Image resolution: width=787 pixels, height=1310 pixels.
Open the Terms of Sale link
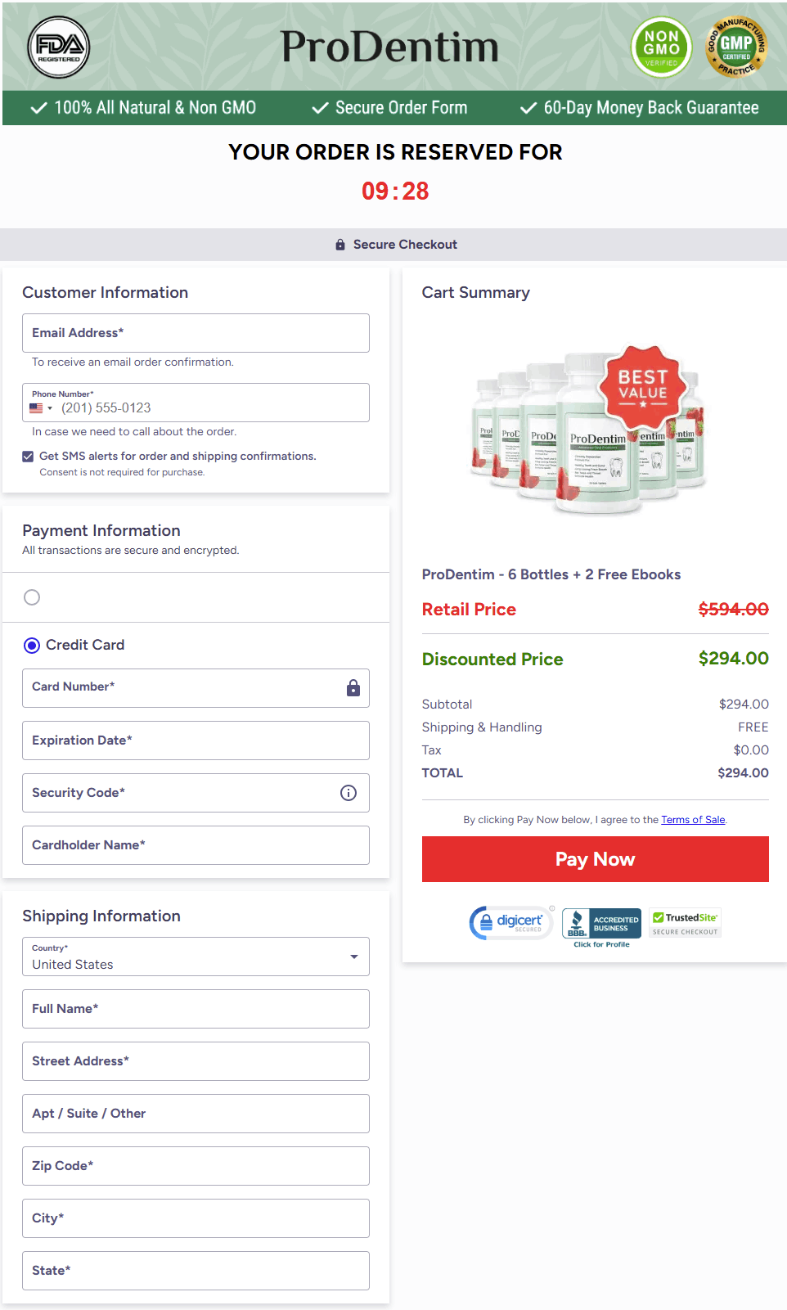pyautogui.click(x=693, y=820)
